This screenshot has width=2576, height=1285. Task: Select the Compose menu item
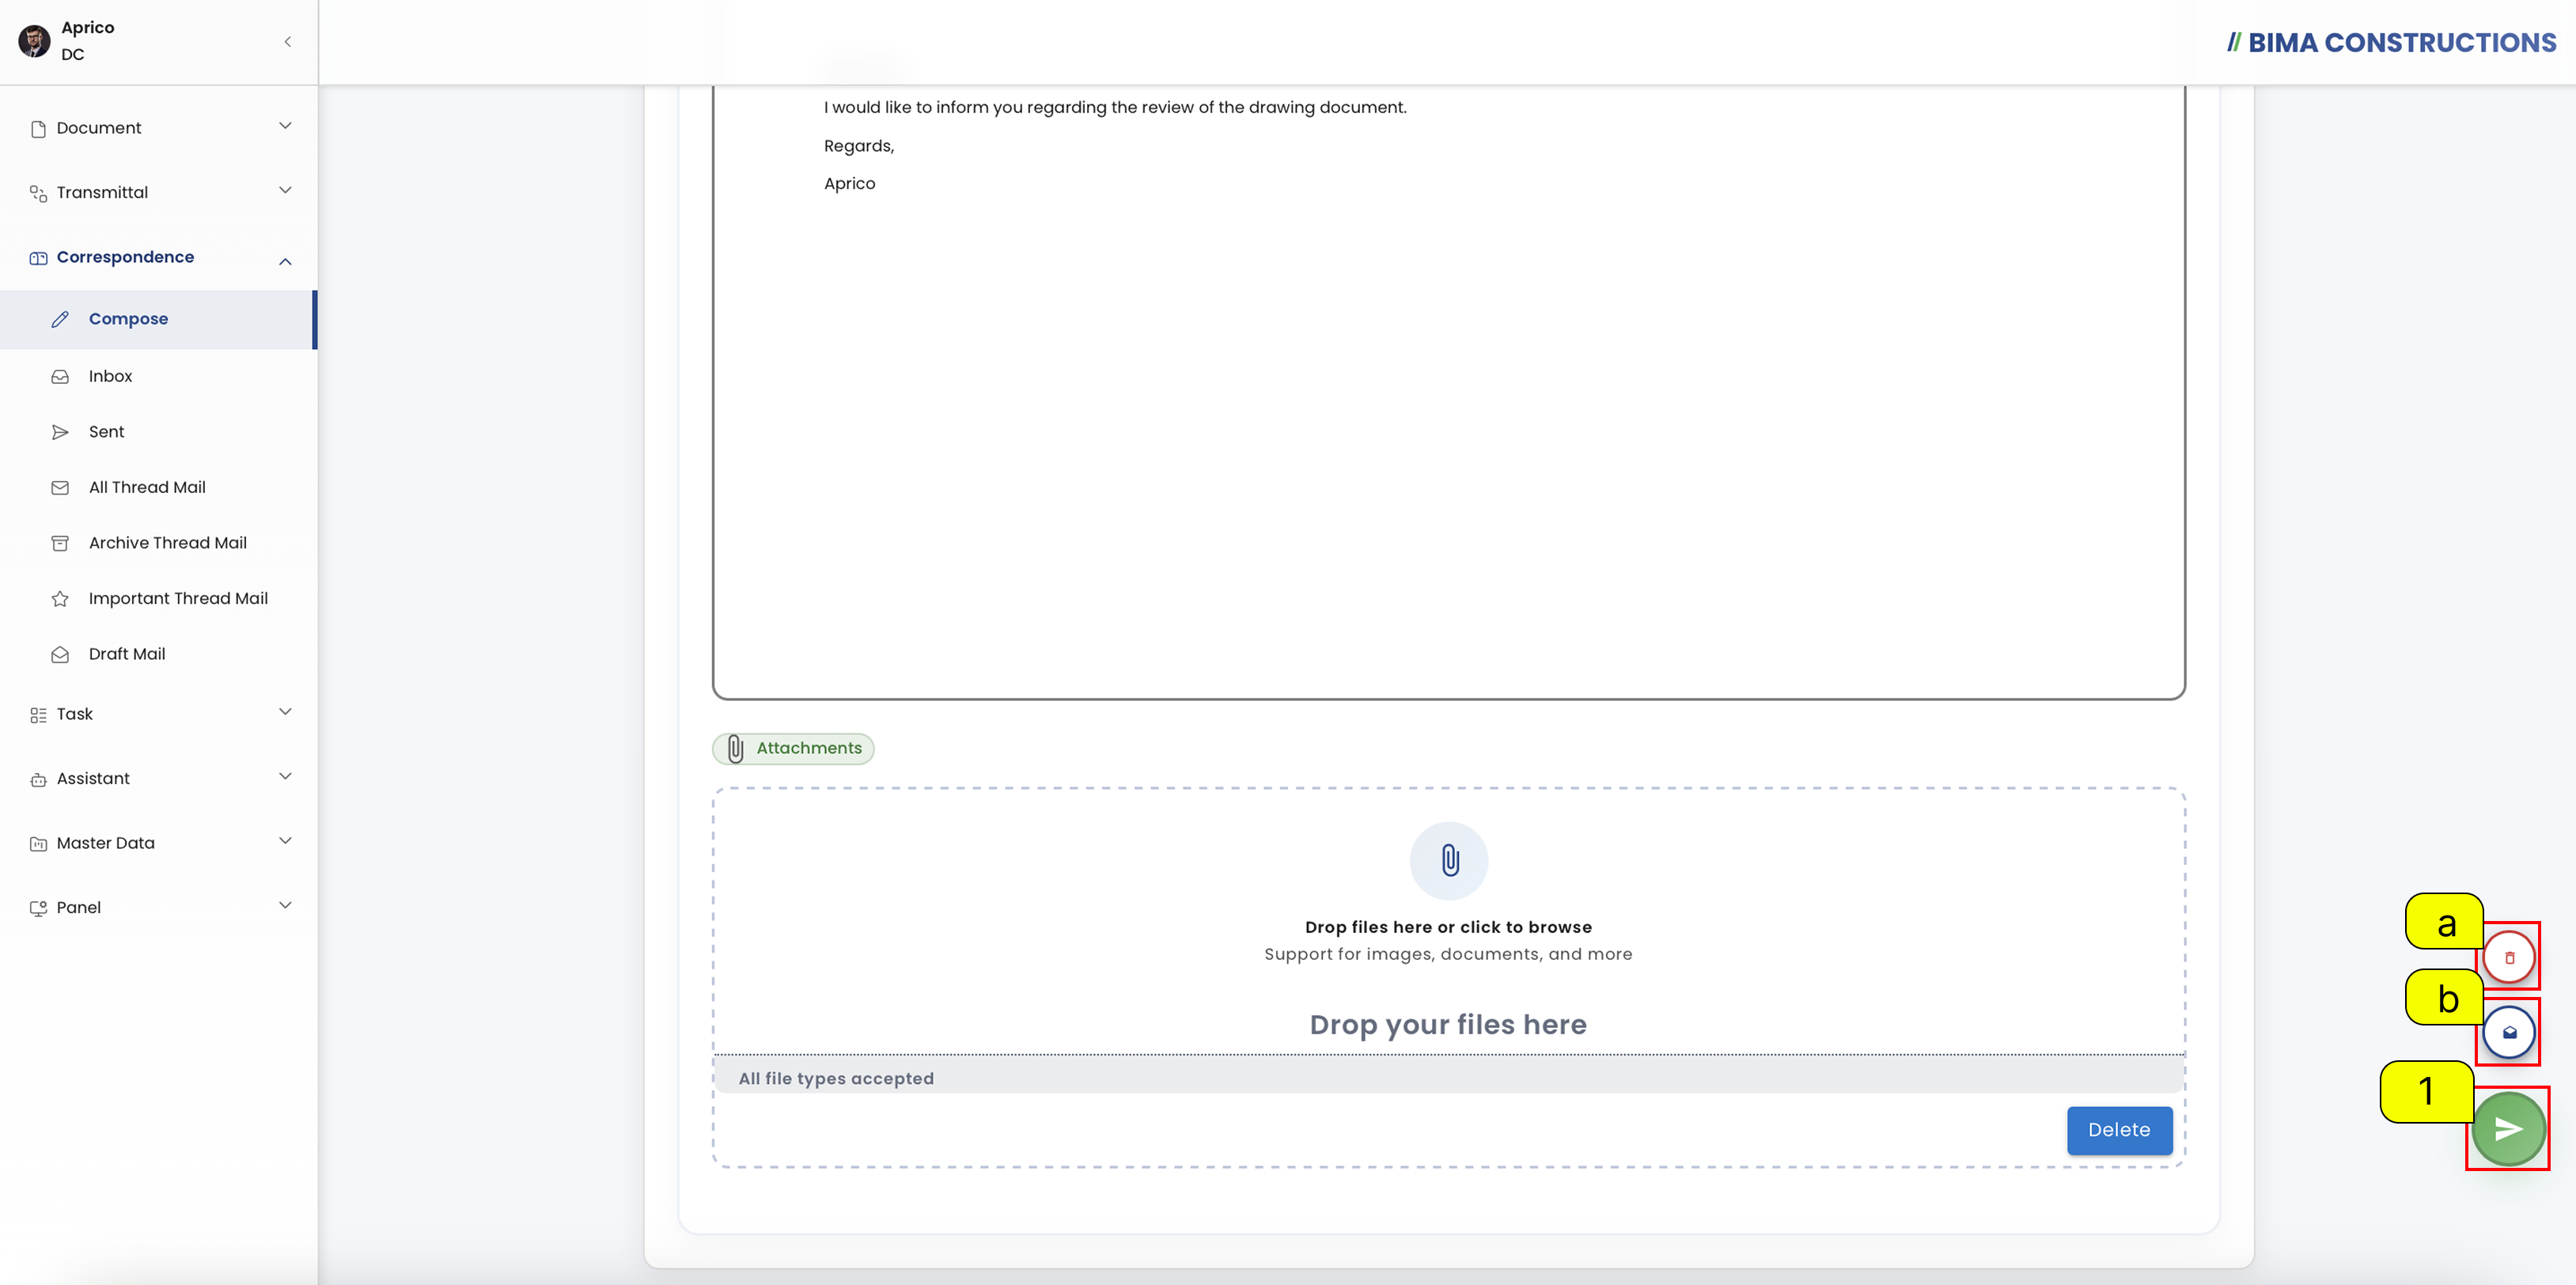[x=158, y=319]
